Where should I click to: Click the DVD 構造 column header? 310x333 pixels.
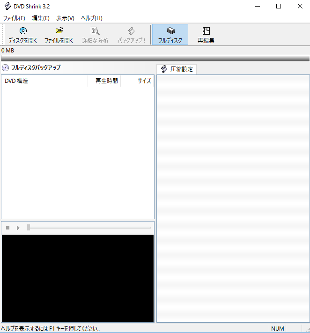coord(44,81)
